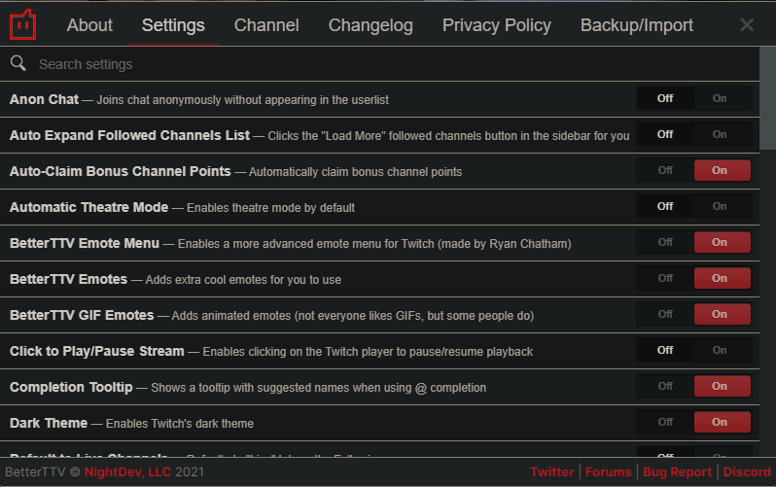Viewport: 776px width, 487px height.
Task: Focus the Search settings field
Action: click(x=389, y=64)
